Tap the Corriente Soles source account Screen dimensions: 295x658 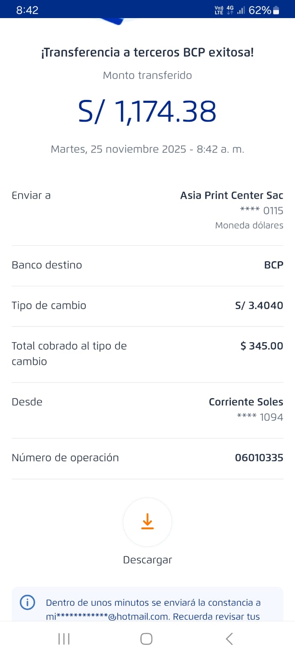246,402
